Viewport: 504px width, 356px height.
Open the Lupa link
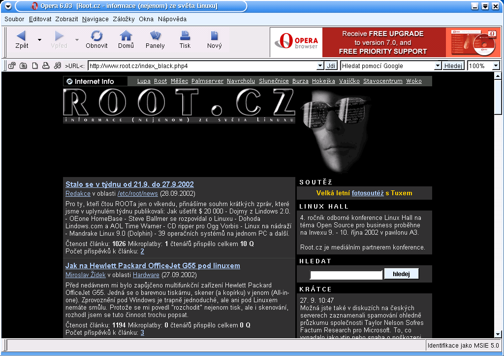coord(144,81)
